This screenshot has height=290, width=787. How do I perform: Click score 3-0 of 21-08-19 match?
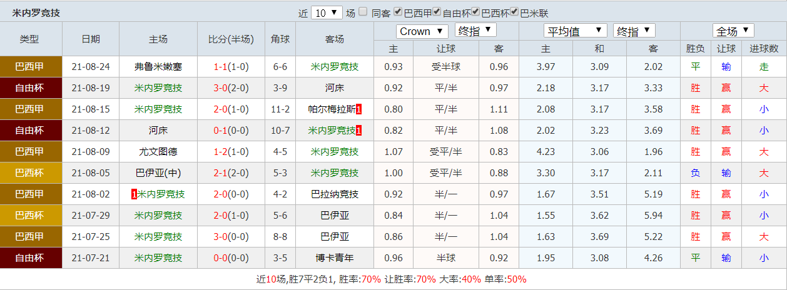pos(220,88)
